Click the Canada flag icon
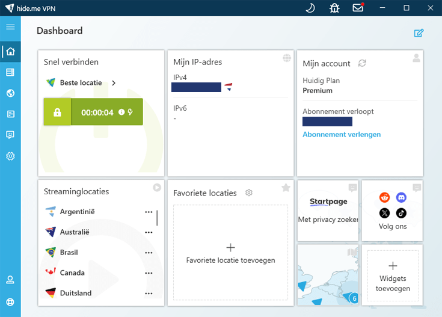 (x=51, y=272)
